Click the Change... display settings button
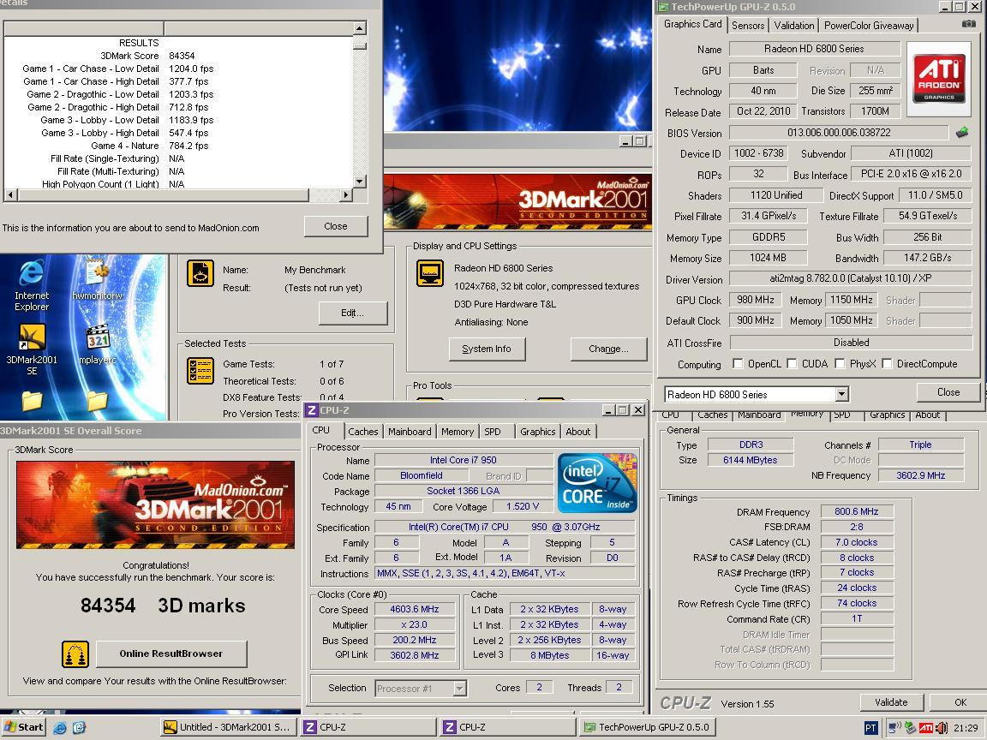This screenshot has height=740, width=987. (608, 349)
